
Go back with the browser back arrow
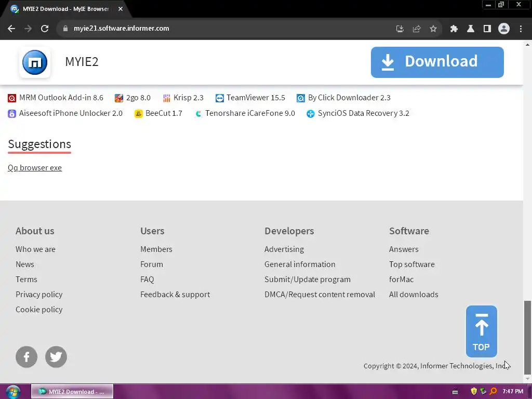(11, 29)
